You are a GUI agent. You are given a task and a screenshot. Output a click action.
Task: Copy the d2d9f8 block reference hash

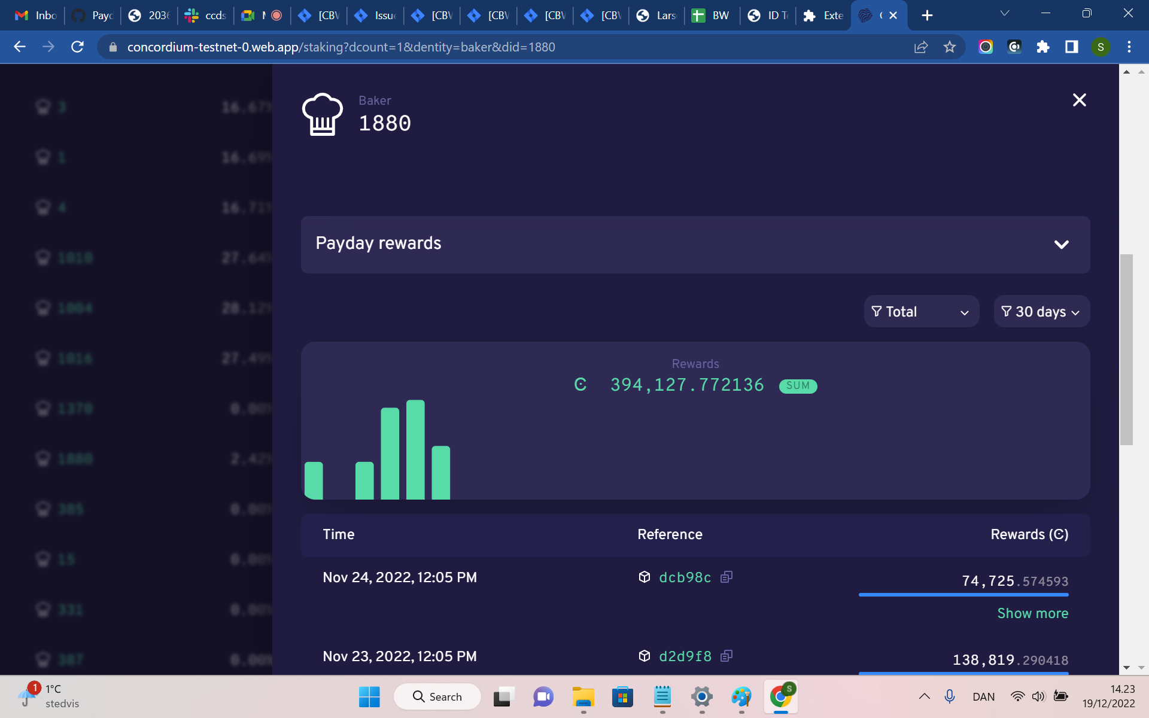pos(726,656)
